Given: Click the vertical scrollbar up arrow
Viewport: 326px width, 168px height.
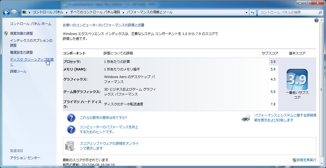Looking at the screenshot, I should tap(322, 20).
